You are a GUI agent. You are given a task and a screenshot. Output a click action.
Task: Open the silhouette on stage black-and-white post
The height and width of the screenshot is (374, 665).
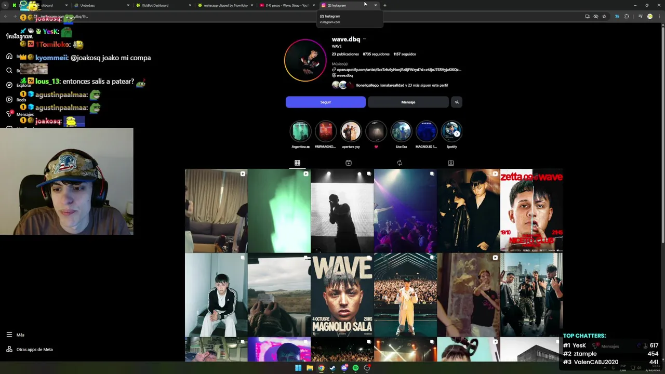(342, 211)
